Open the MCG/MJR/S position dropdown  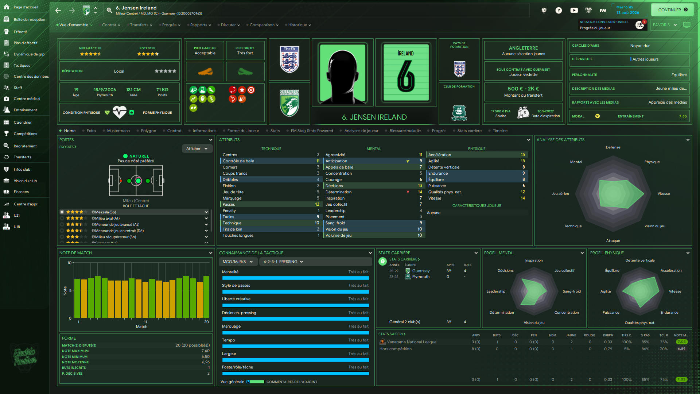238,262
